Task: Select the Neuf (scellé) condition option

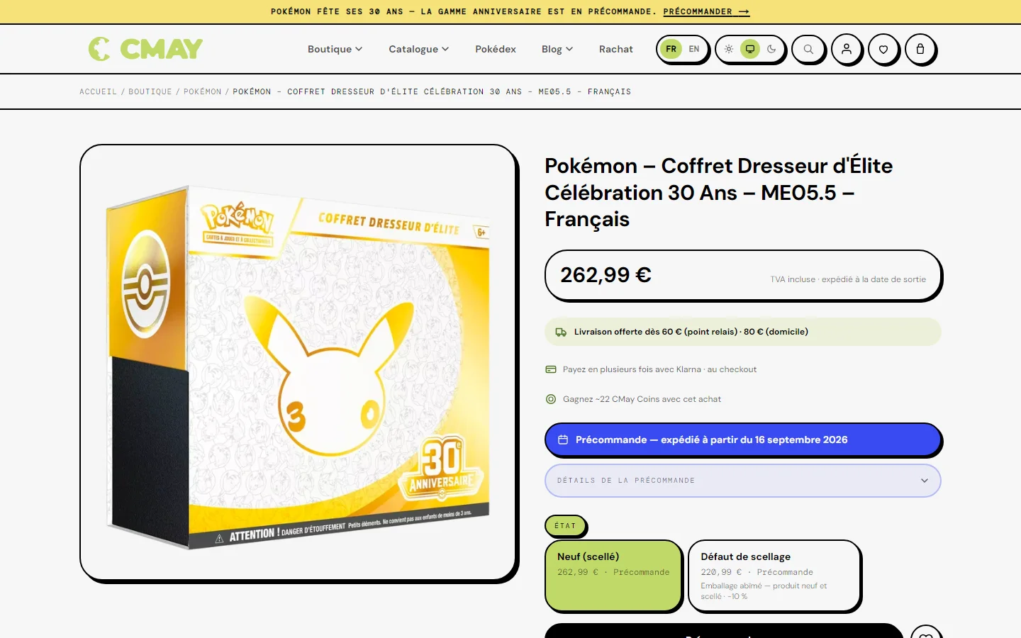Action: (613, 575)
